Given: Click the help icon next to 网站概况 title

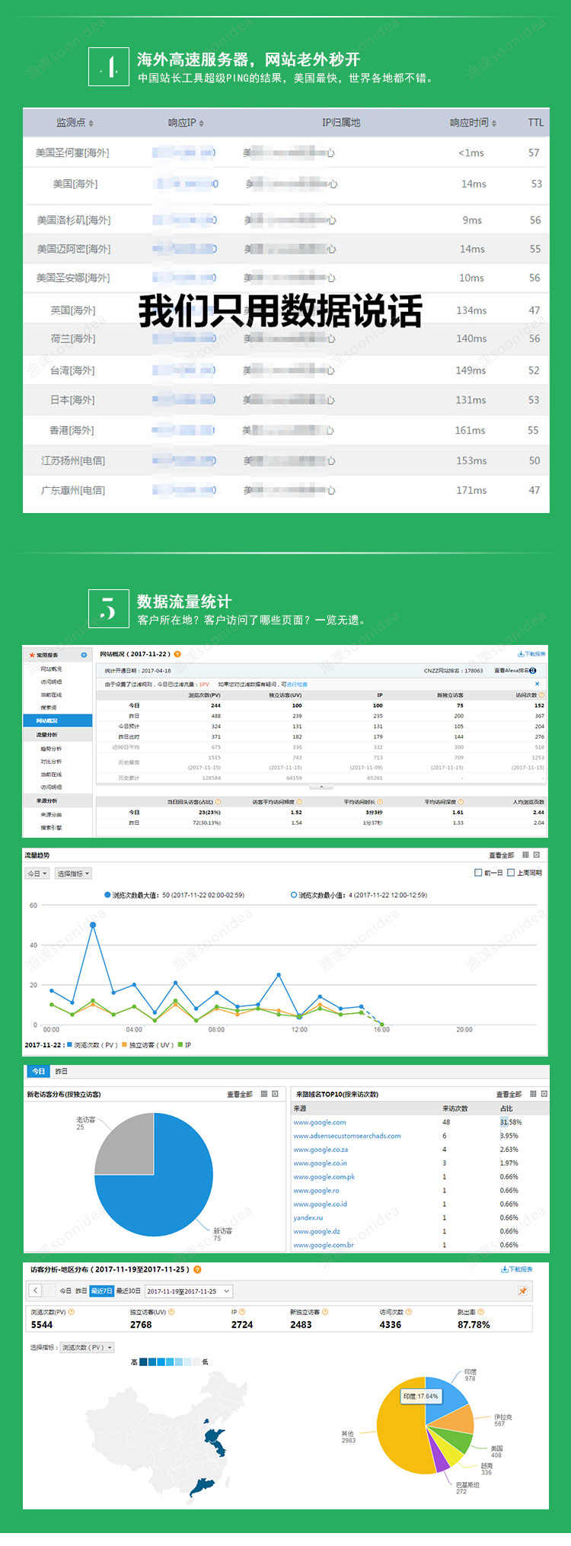Looking at the screenshot, I should (177, 654).
